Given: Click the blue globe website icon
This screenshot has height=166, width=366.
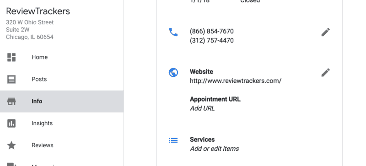Looking at the screenshot, I should tap(173, 72).
